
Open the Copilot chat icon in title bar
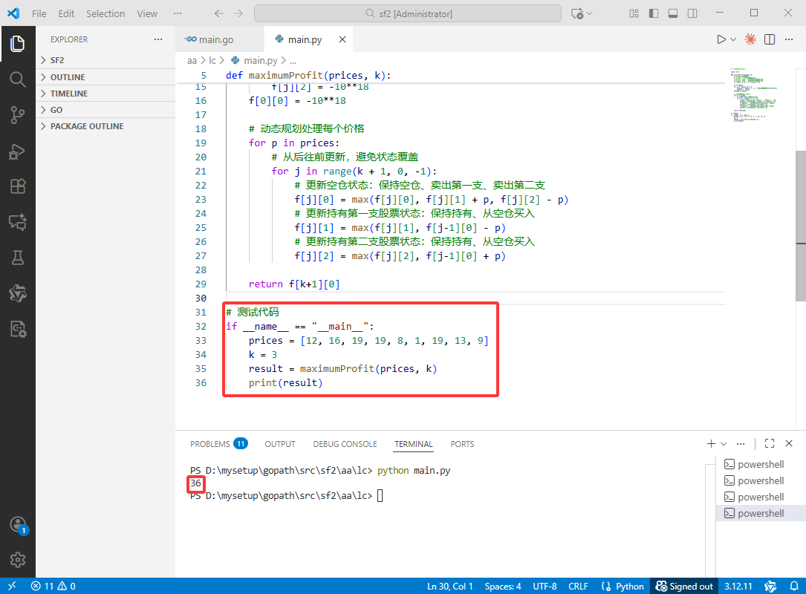pyautogui.click(x=577, y=13)
